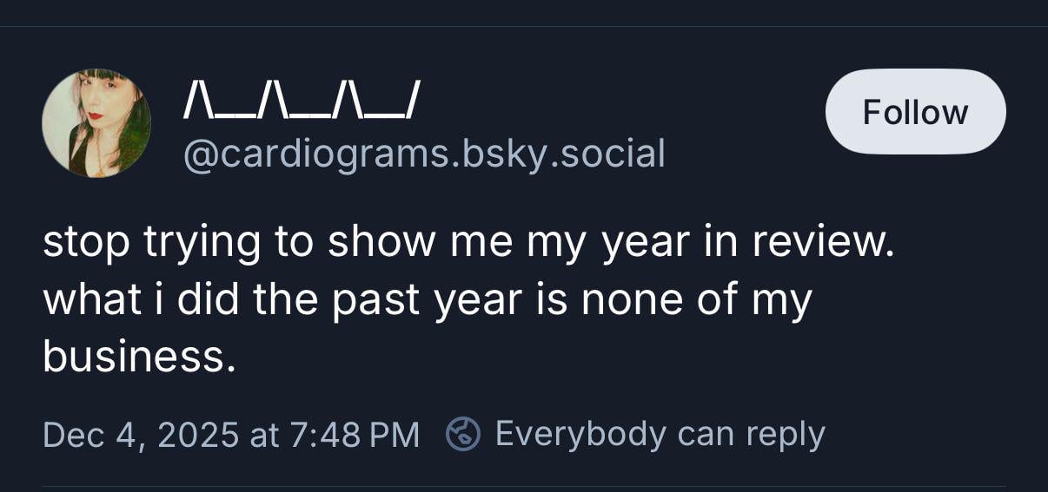Click the word "at" in the timestamp
Image resolution: width=1048 pixels, height=492 pixels.
click(264, 435)
